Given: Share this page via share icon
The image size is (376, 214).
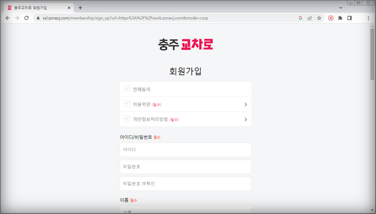Looking at the screenshot, I should tap(310, 18).
